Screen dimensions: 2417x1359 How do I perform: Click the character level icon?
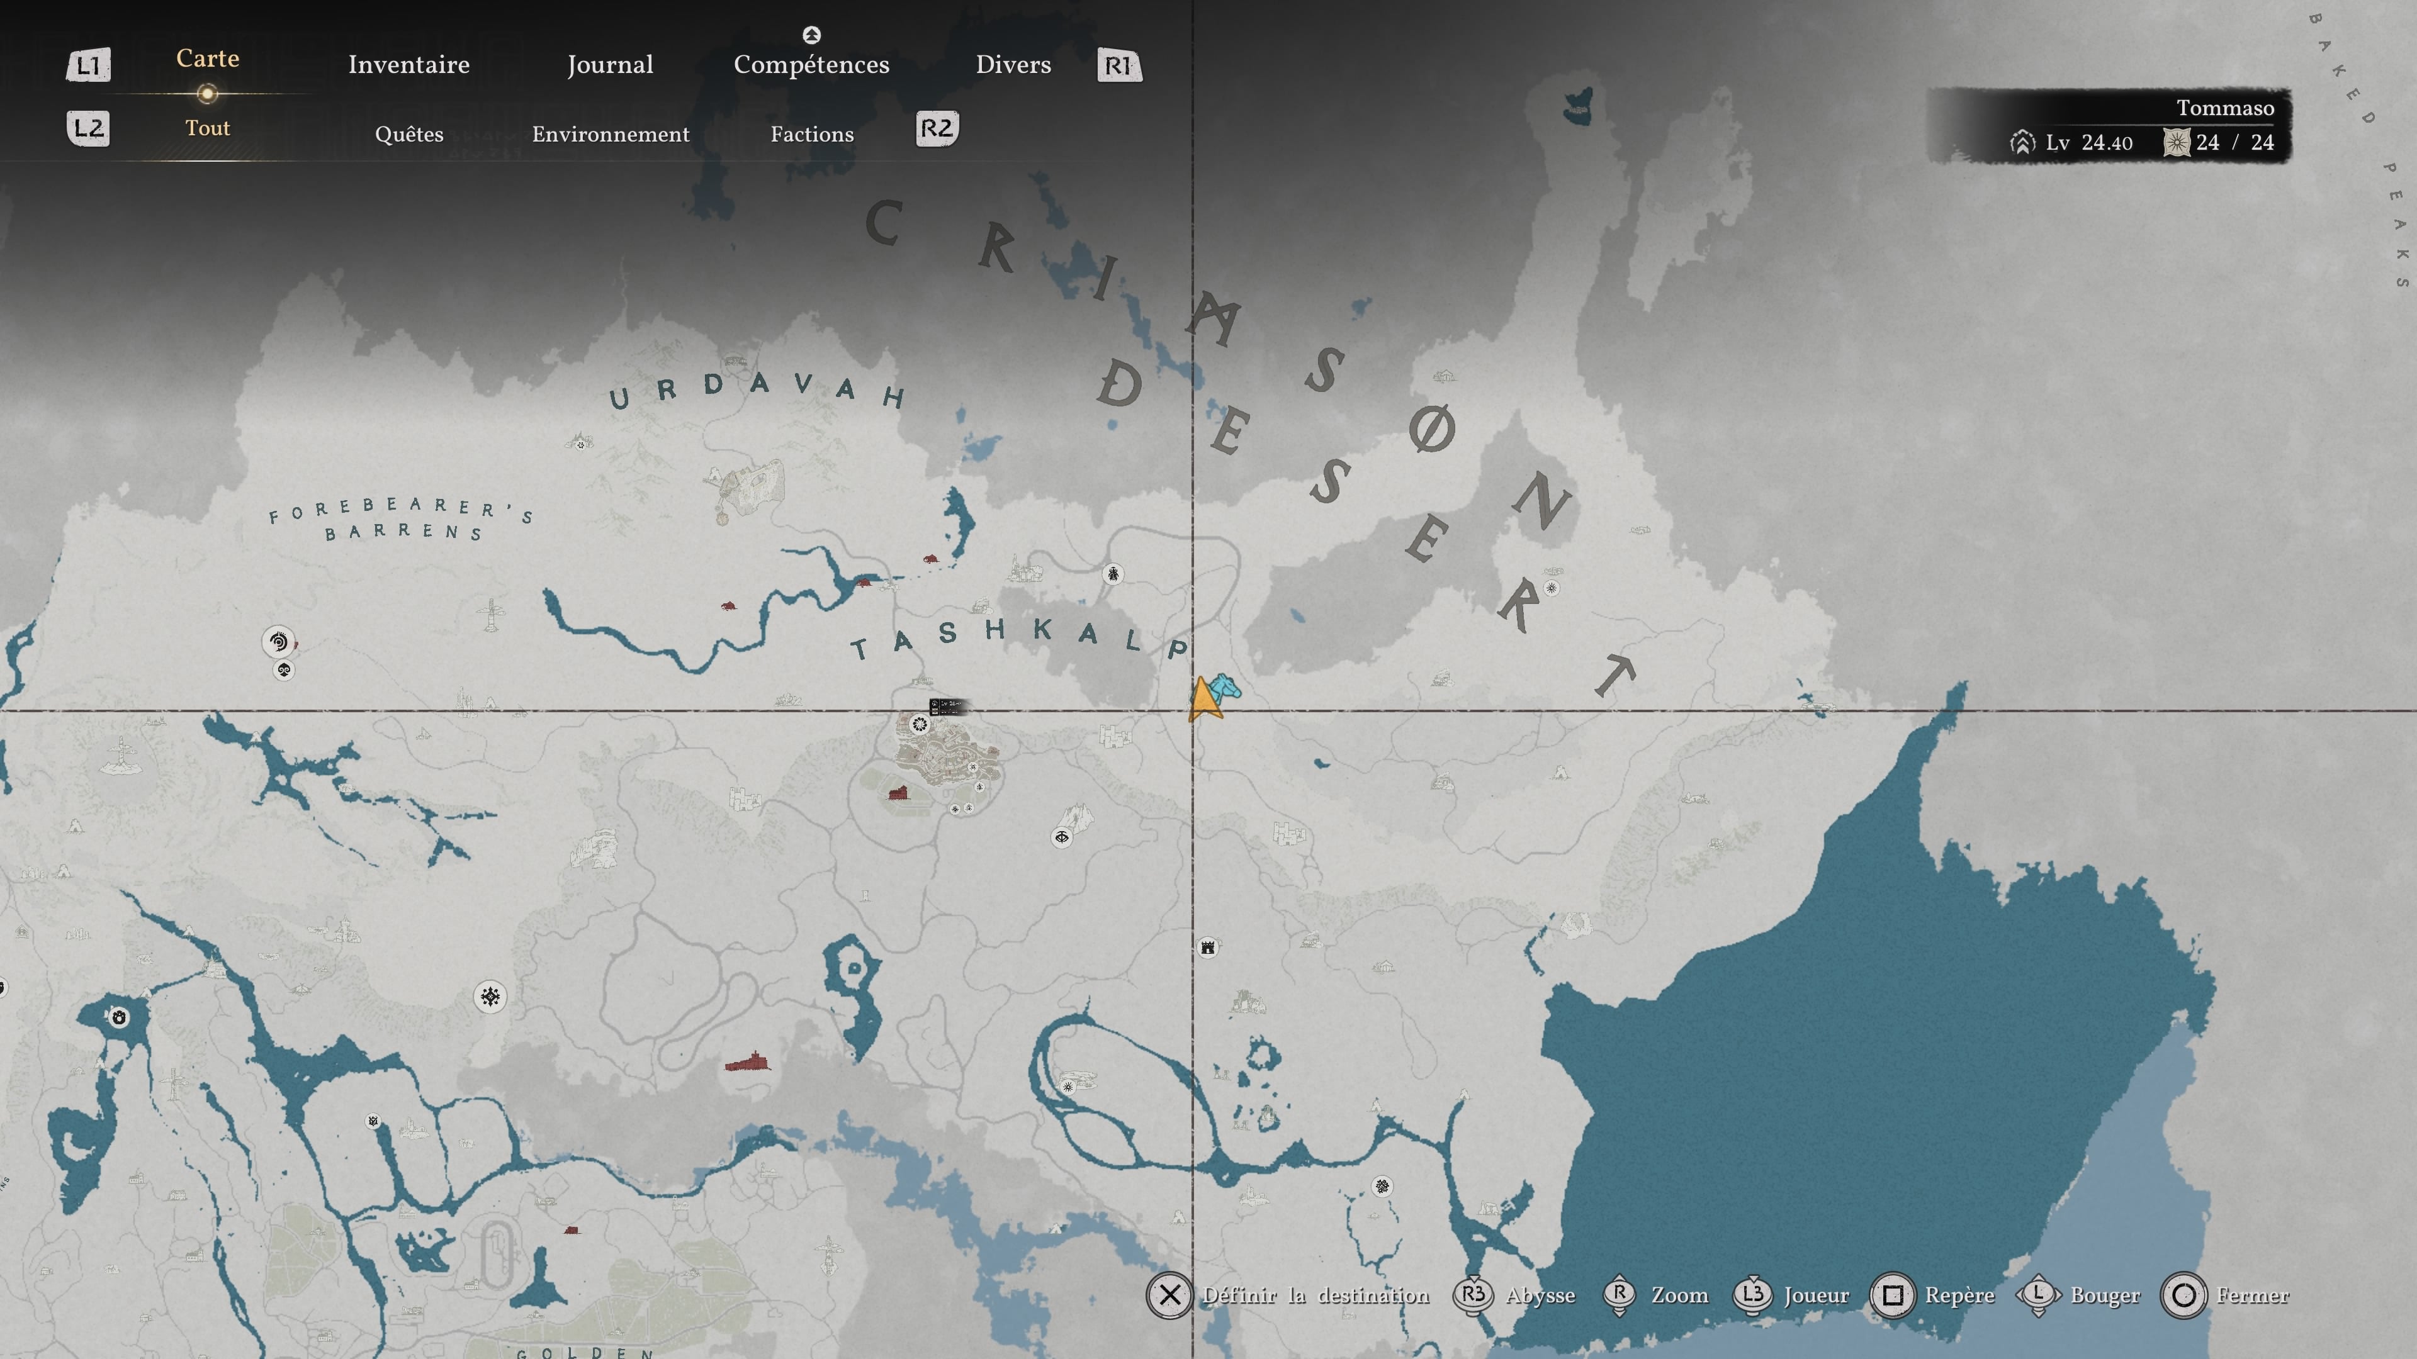point(2022,143)
